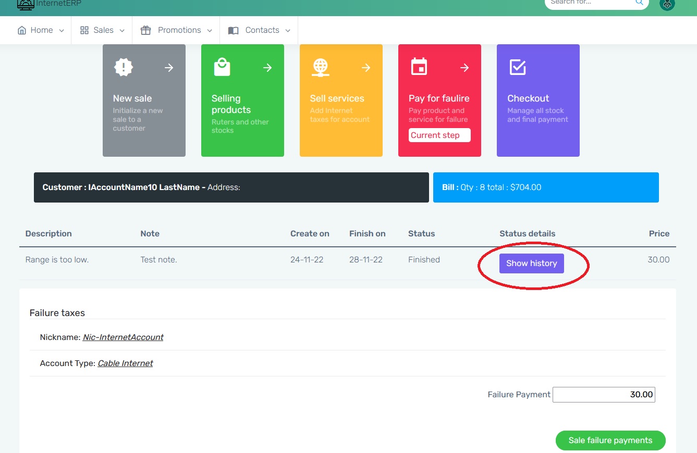This screenshot has width=697, height=453.
Task: Click the arrow on New sale card
Action: (x=169, y=68)
